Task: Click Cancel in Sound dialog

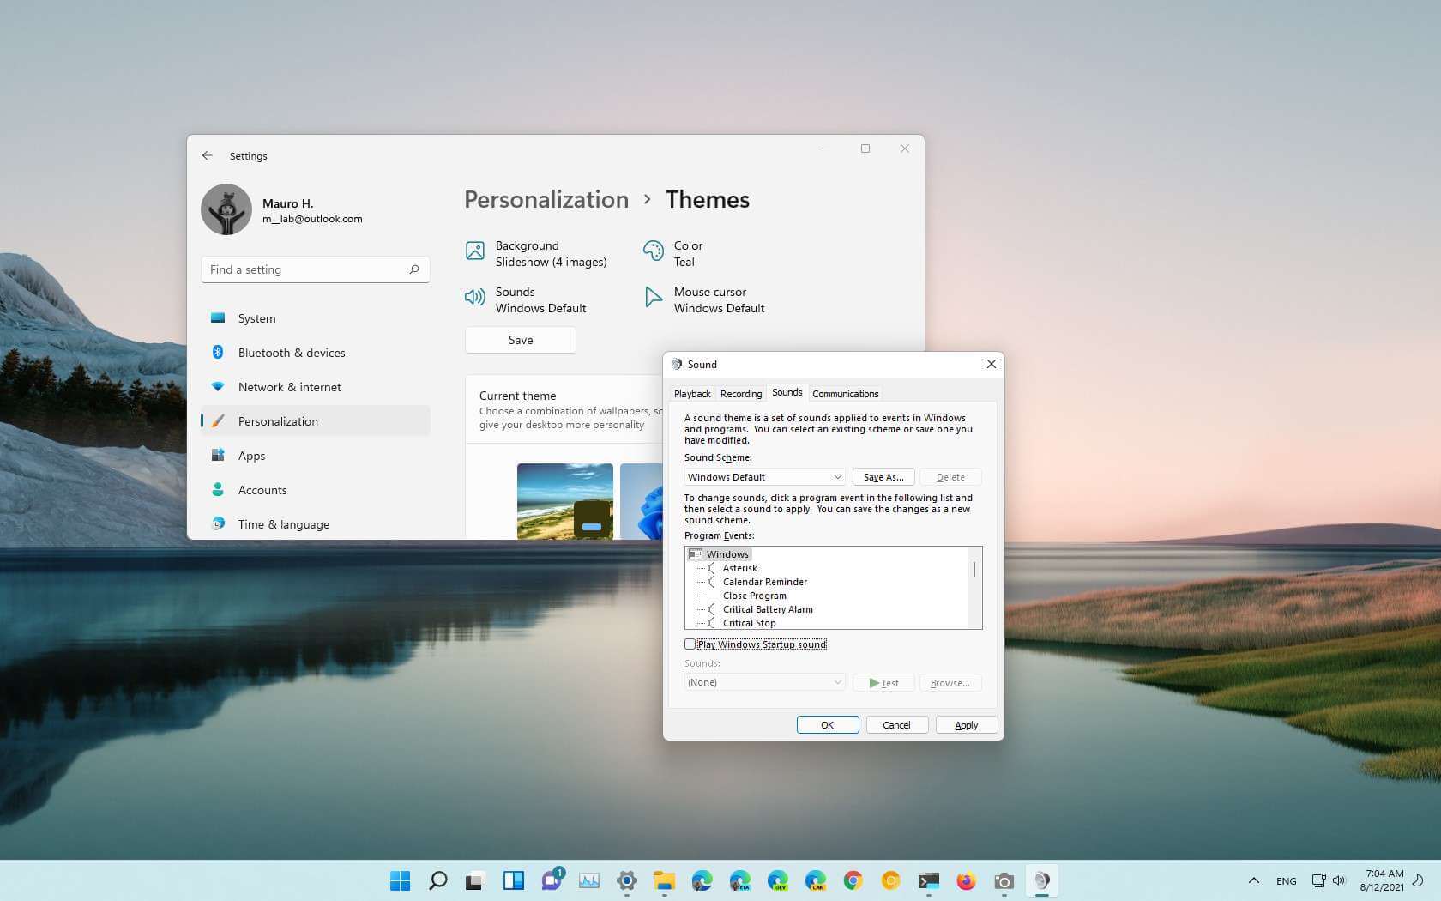Action: 896,725
